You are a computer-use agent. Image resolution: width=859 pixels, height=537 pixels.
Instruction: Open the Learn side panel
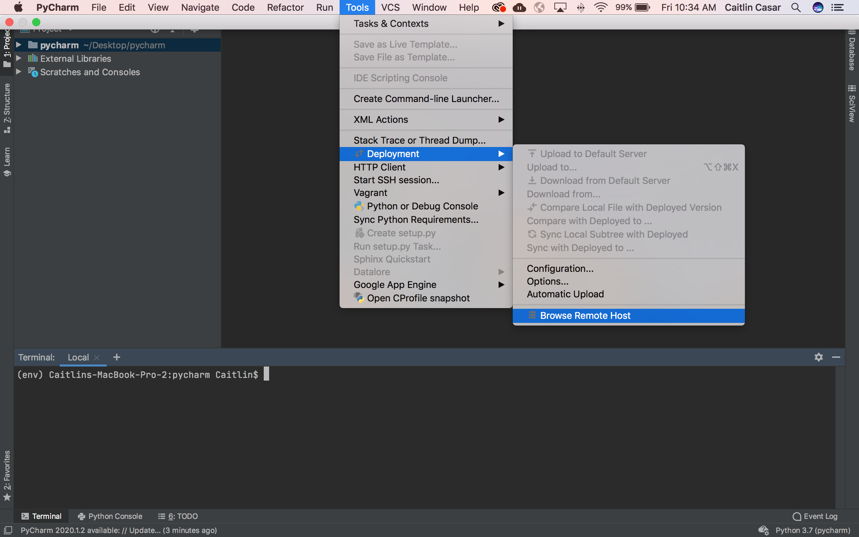pos(7,161)
